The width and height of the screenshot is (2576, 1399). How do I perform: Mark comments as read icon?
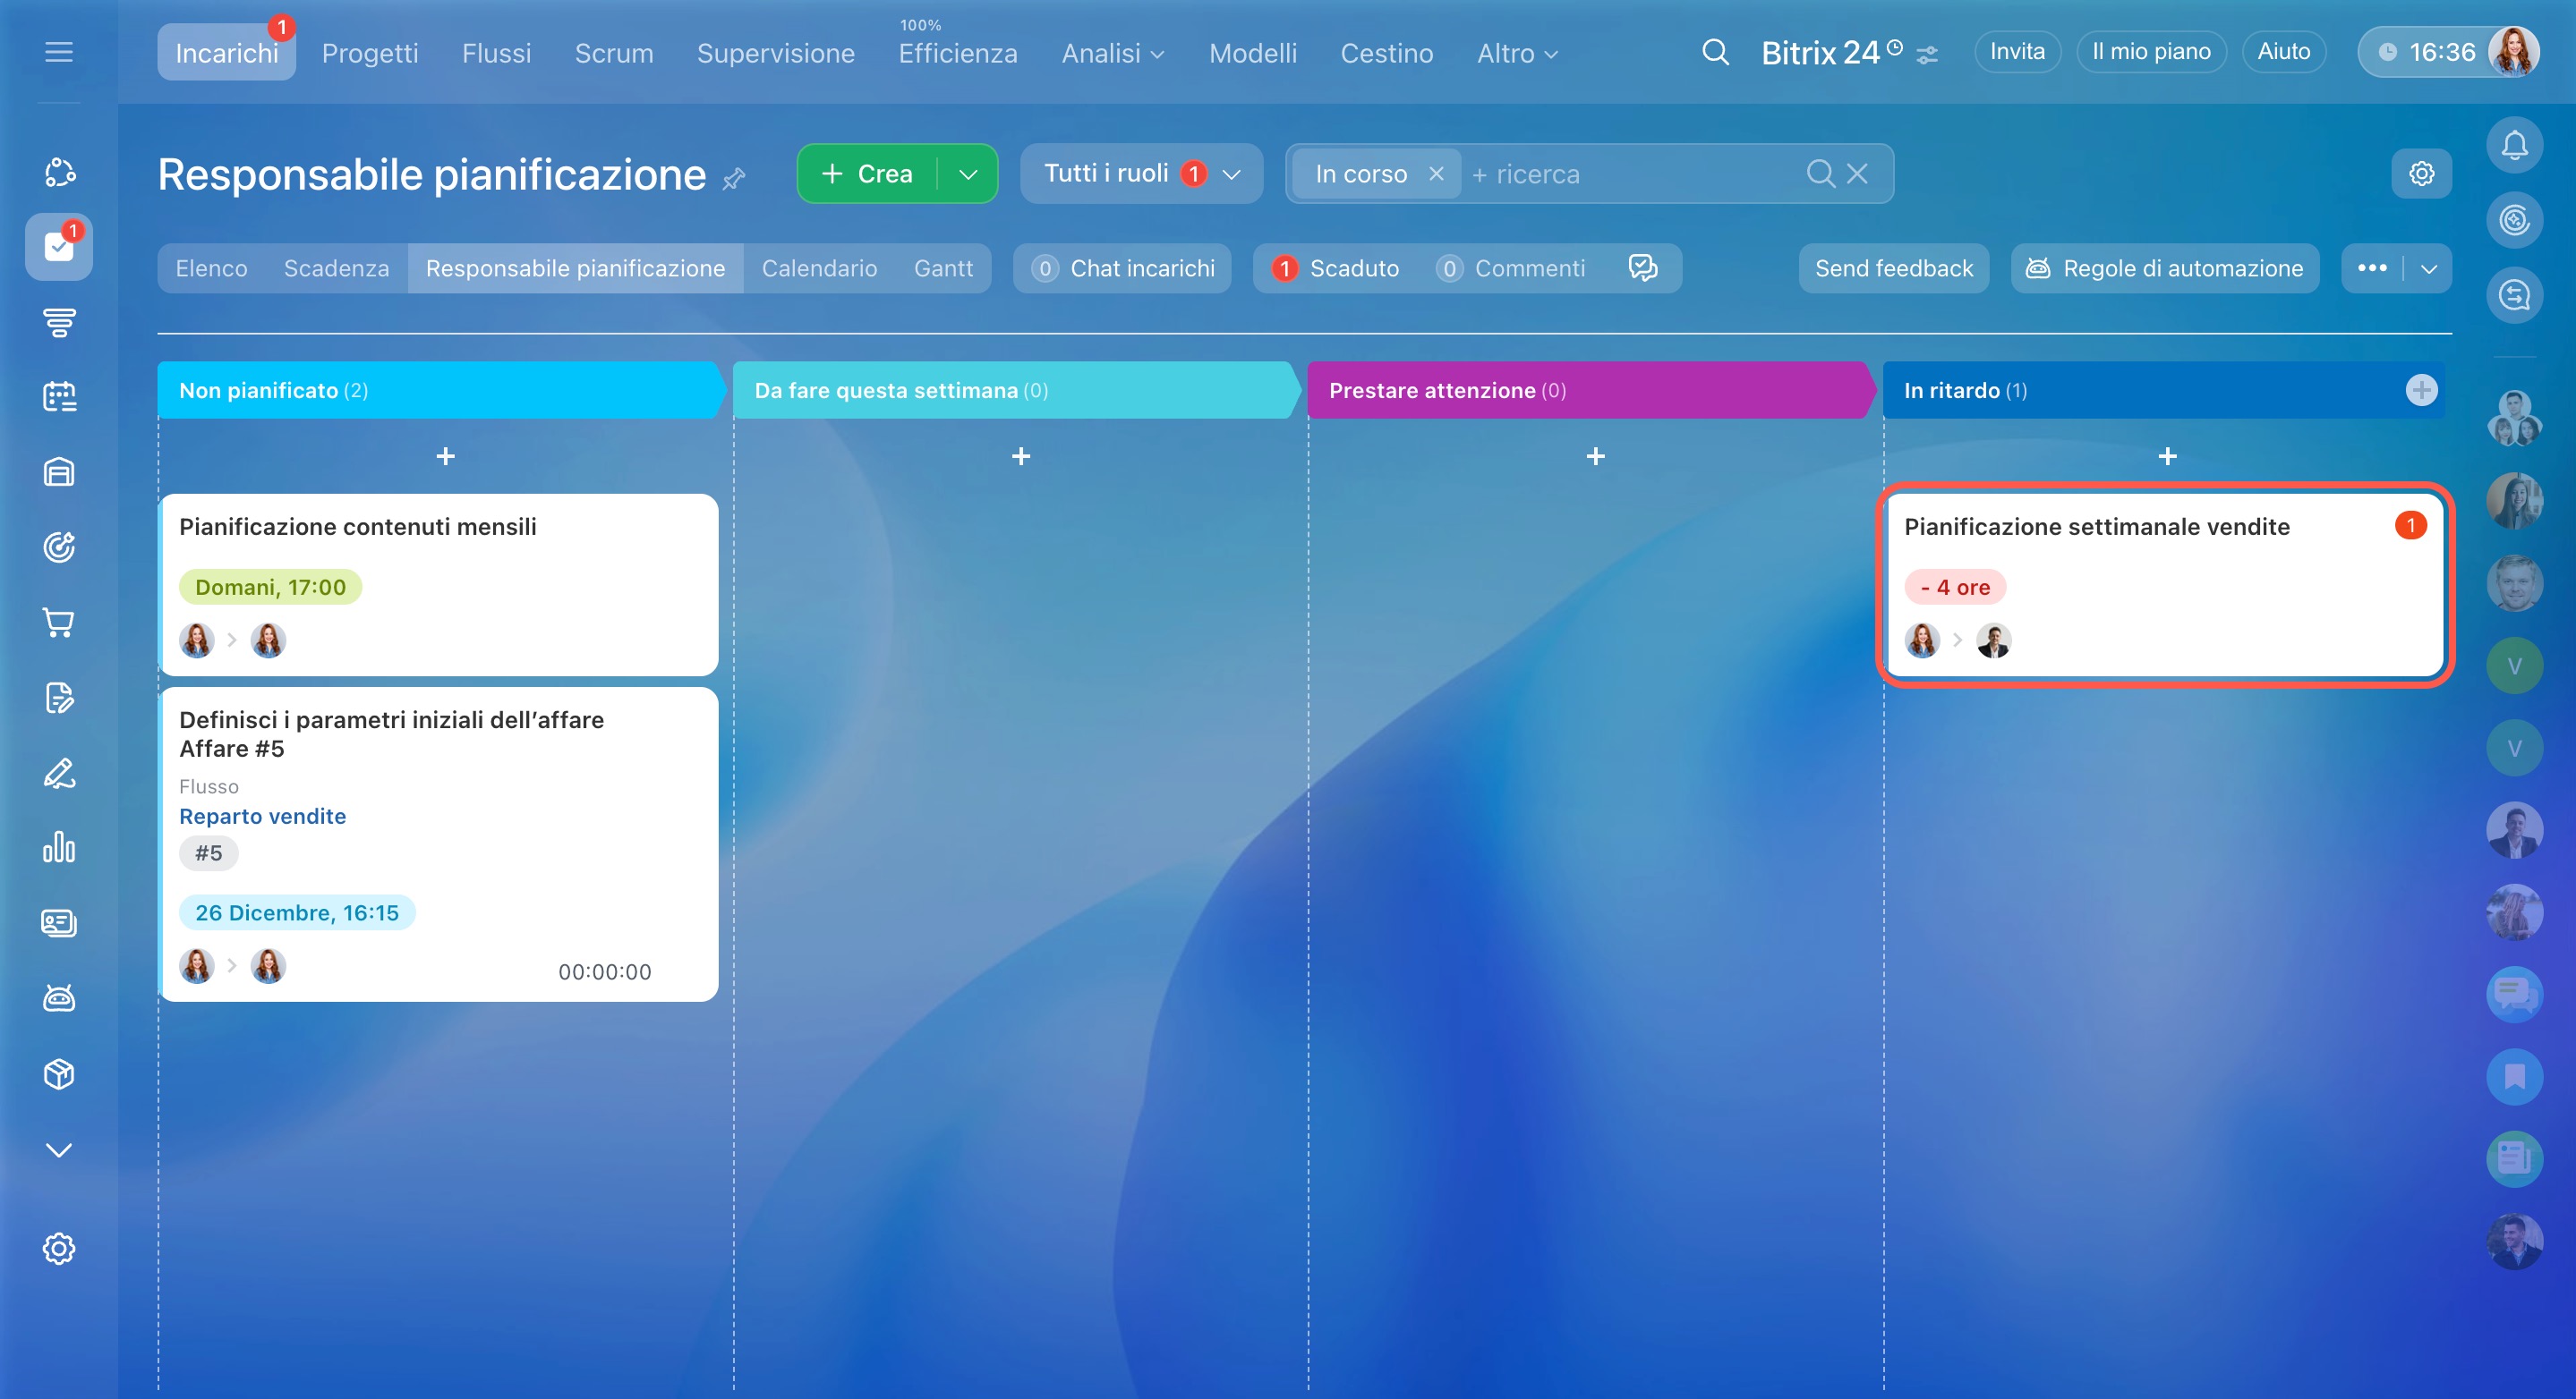1642,267
